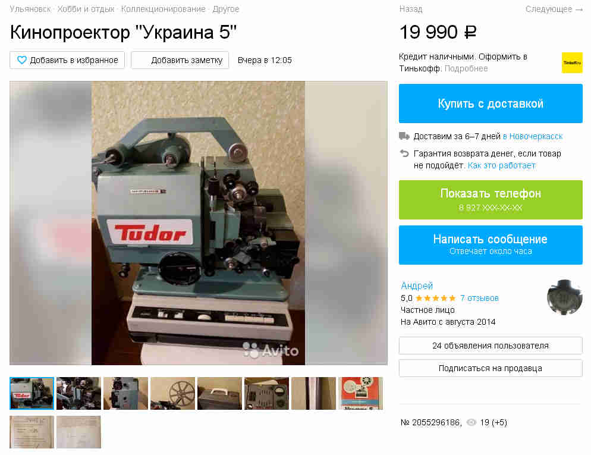Click the eye views counter icon
591x455 pixels.
(x=471, y=422)
